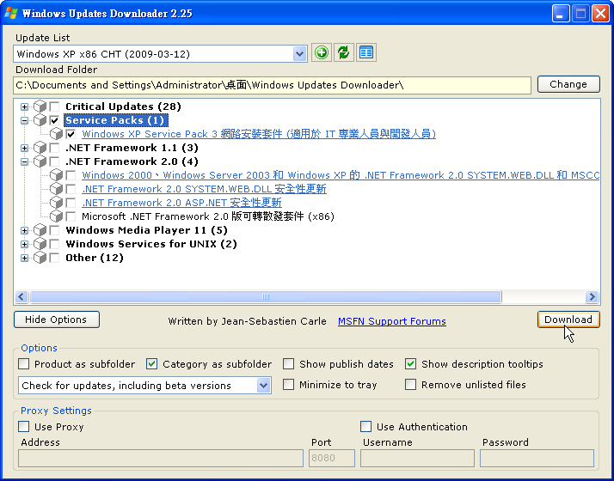The height and width of the screenshot is (481, 614).
Task: Collapse the .NET Framework 2.0 node
Action: [x=24, y=161]
